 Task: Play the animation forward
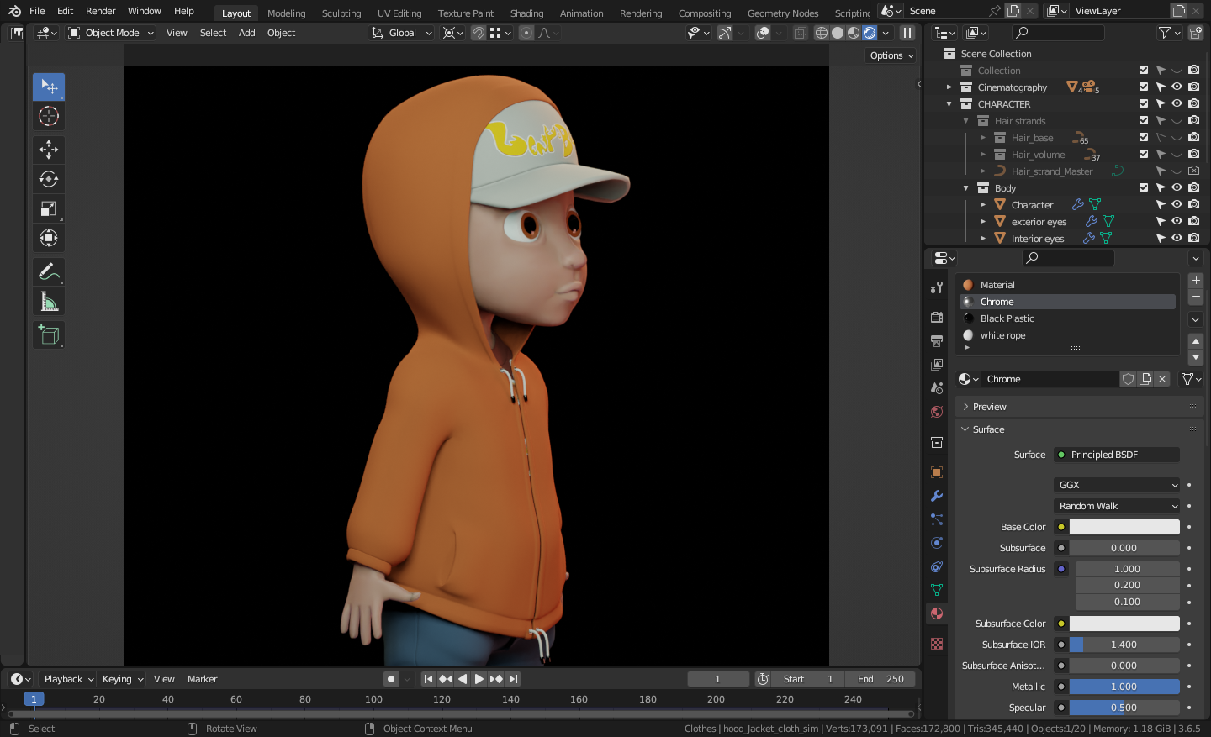click(x=479, y=679)
